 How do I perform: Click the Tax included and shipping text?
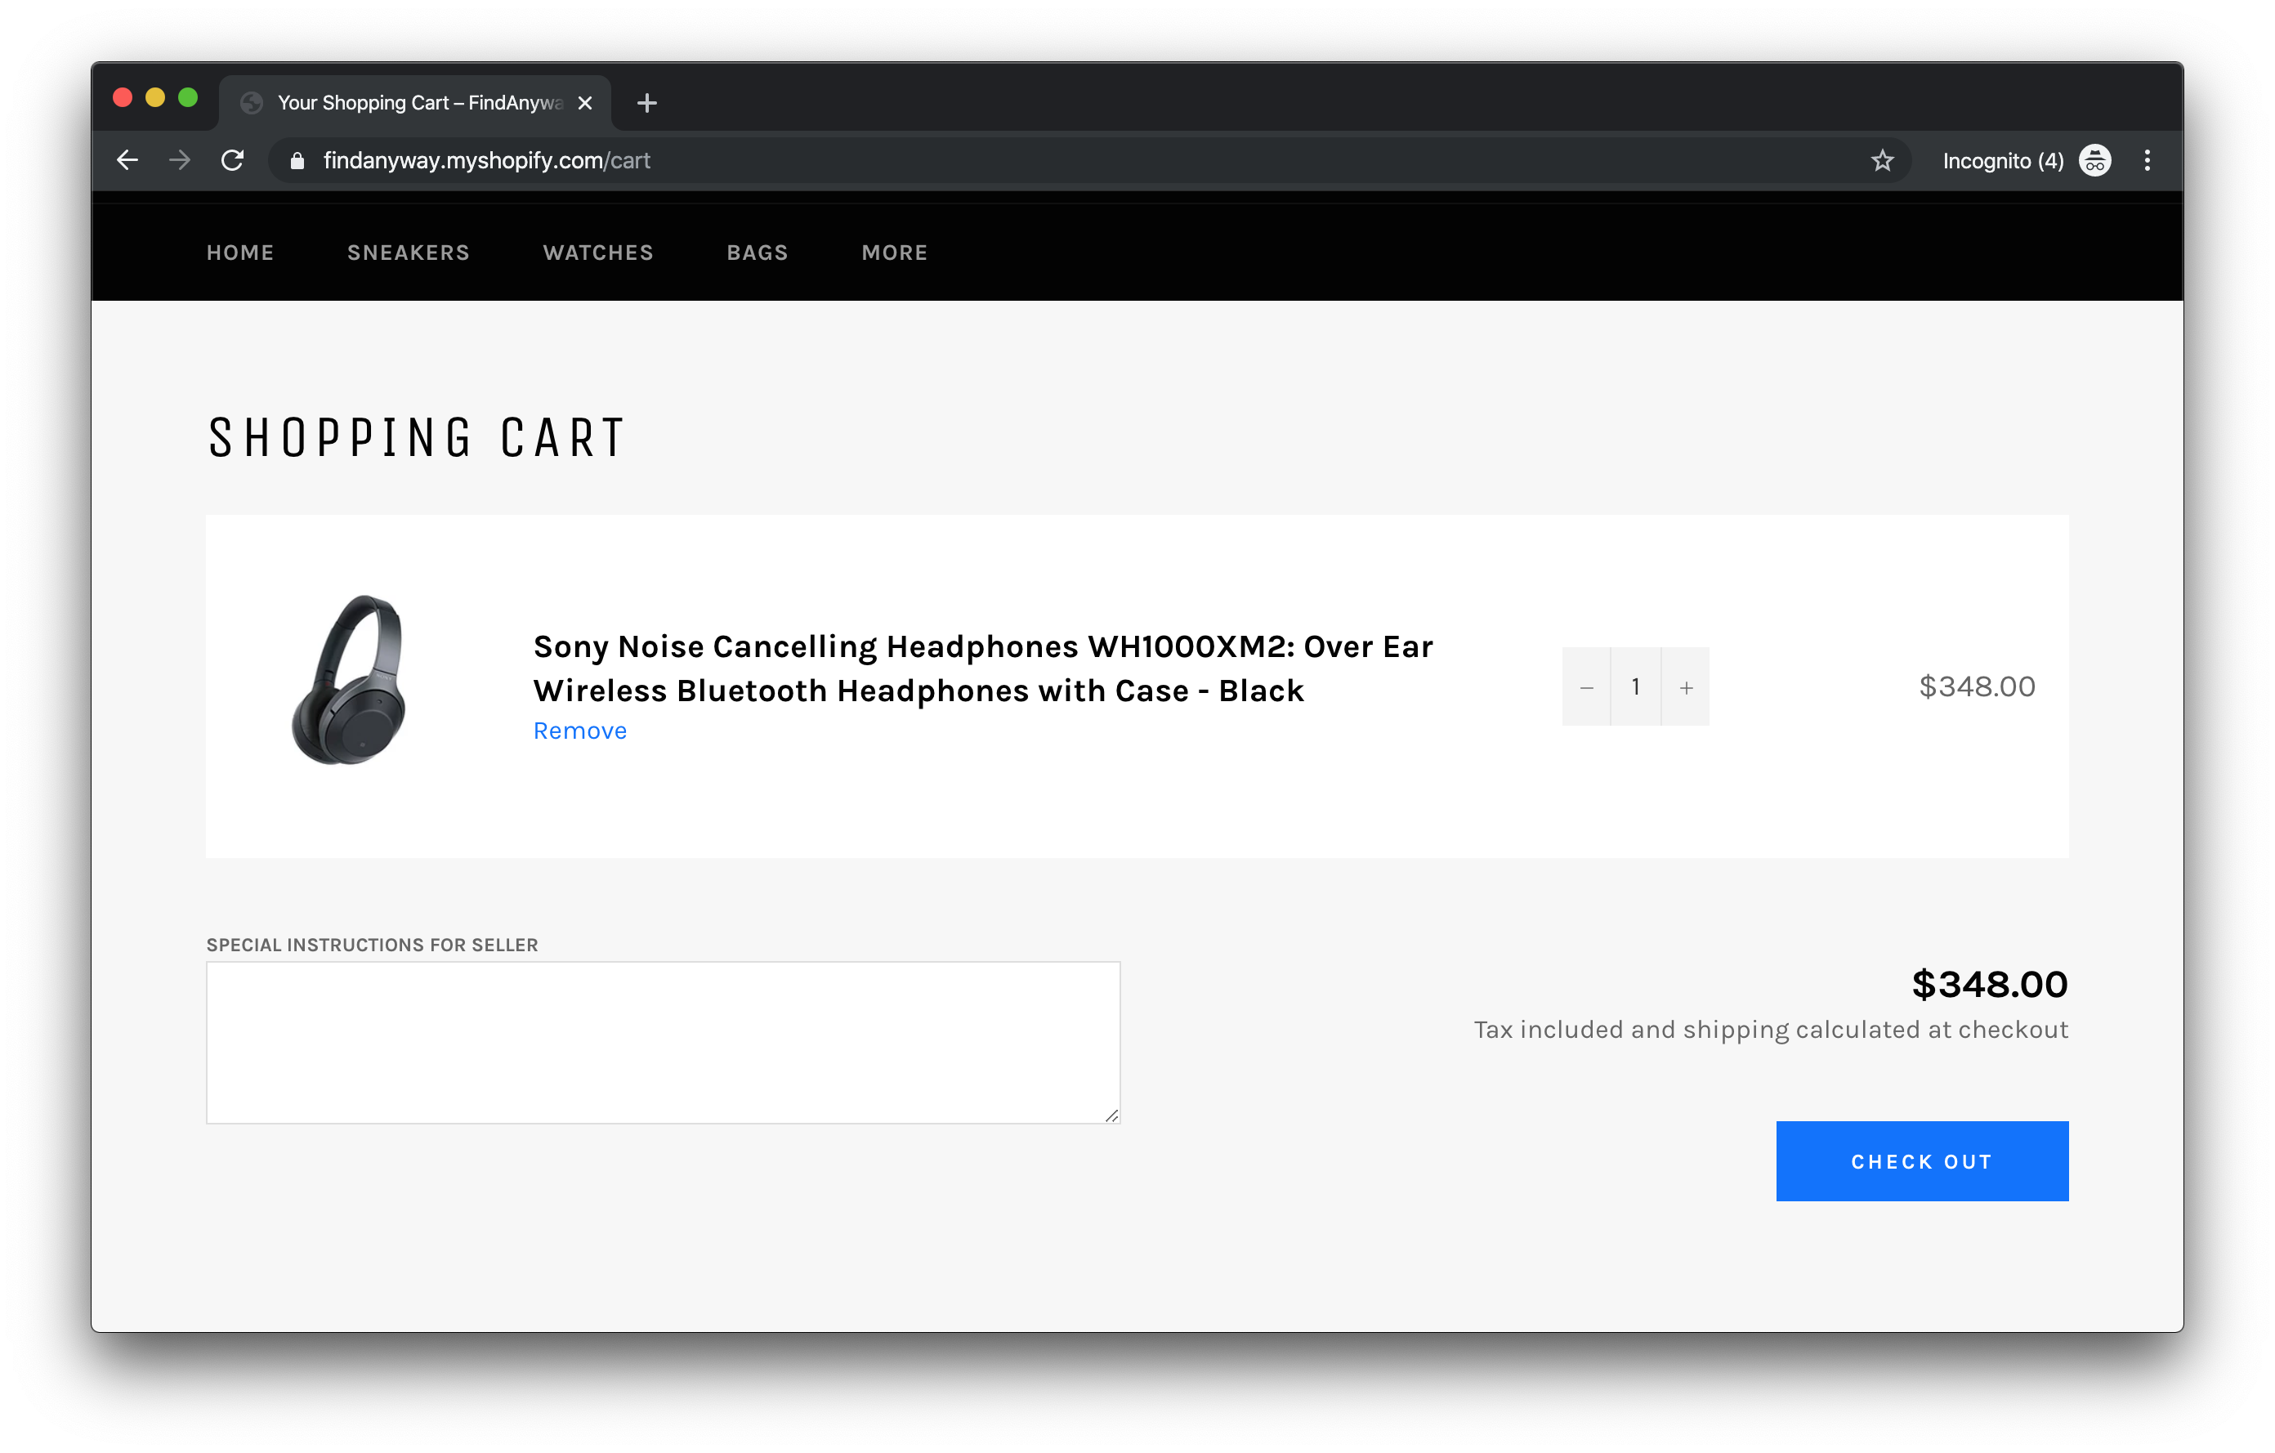[1771, 1030]
